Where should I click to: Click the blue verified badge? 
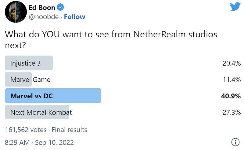pos(60,8)
